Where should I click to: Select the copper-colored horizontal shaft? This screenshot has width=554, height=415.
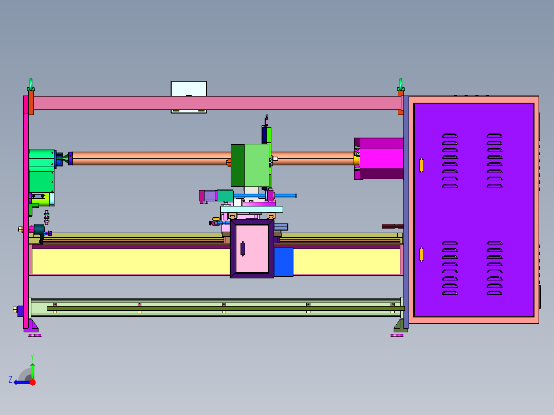(151, 159)
